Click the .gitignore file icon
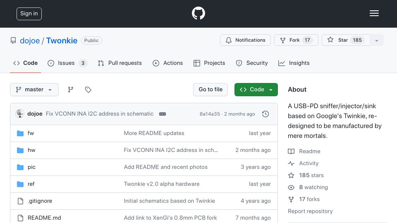 [20, 201]
